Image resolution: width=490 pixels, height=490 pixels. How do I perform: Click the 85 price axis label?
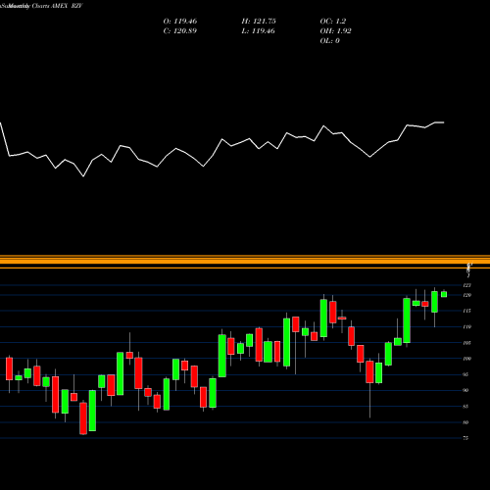(x=465, y=407)
